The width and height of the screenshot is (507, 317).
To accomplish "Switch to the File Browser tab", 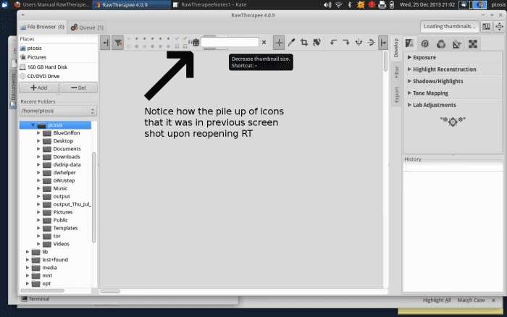I will (42, 27).
